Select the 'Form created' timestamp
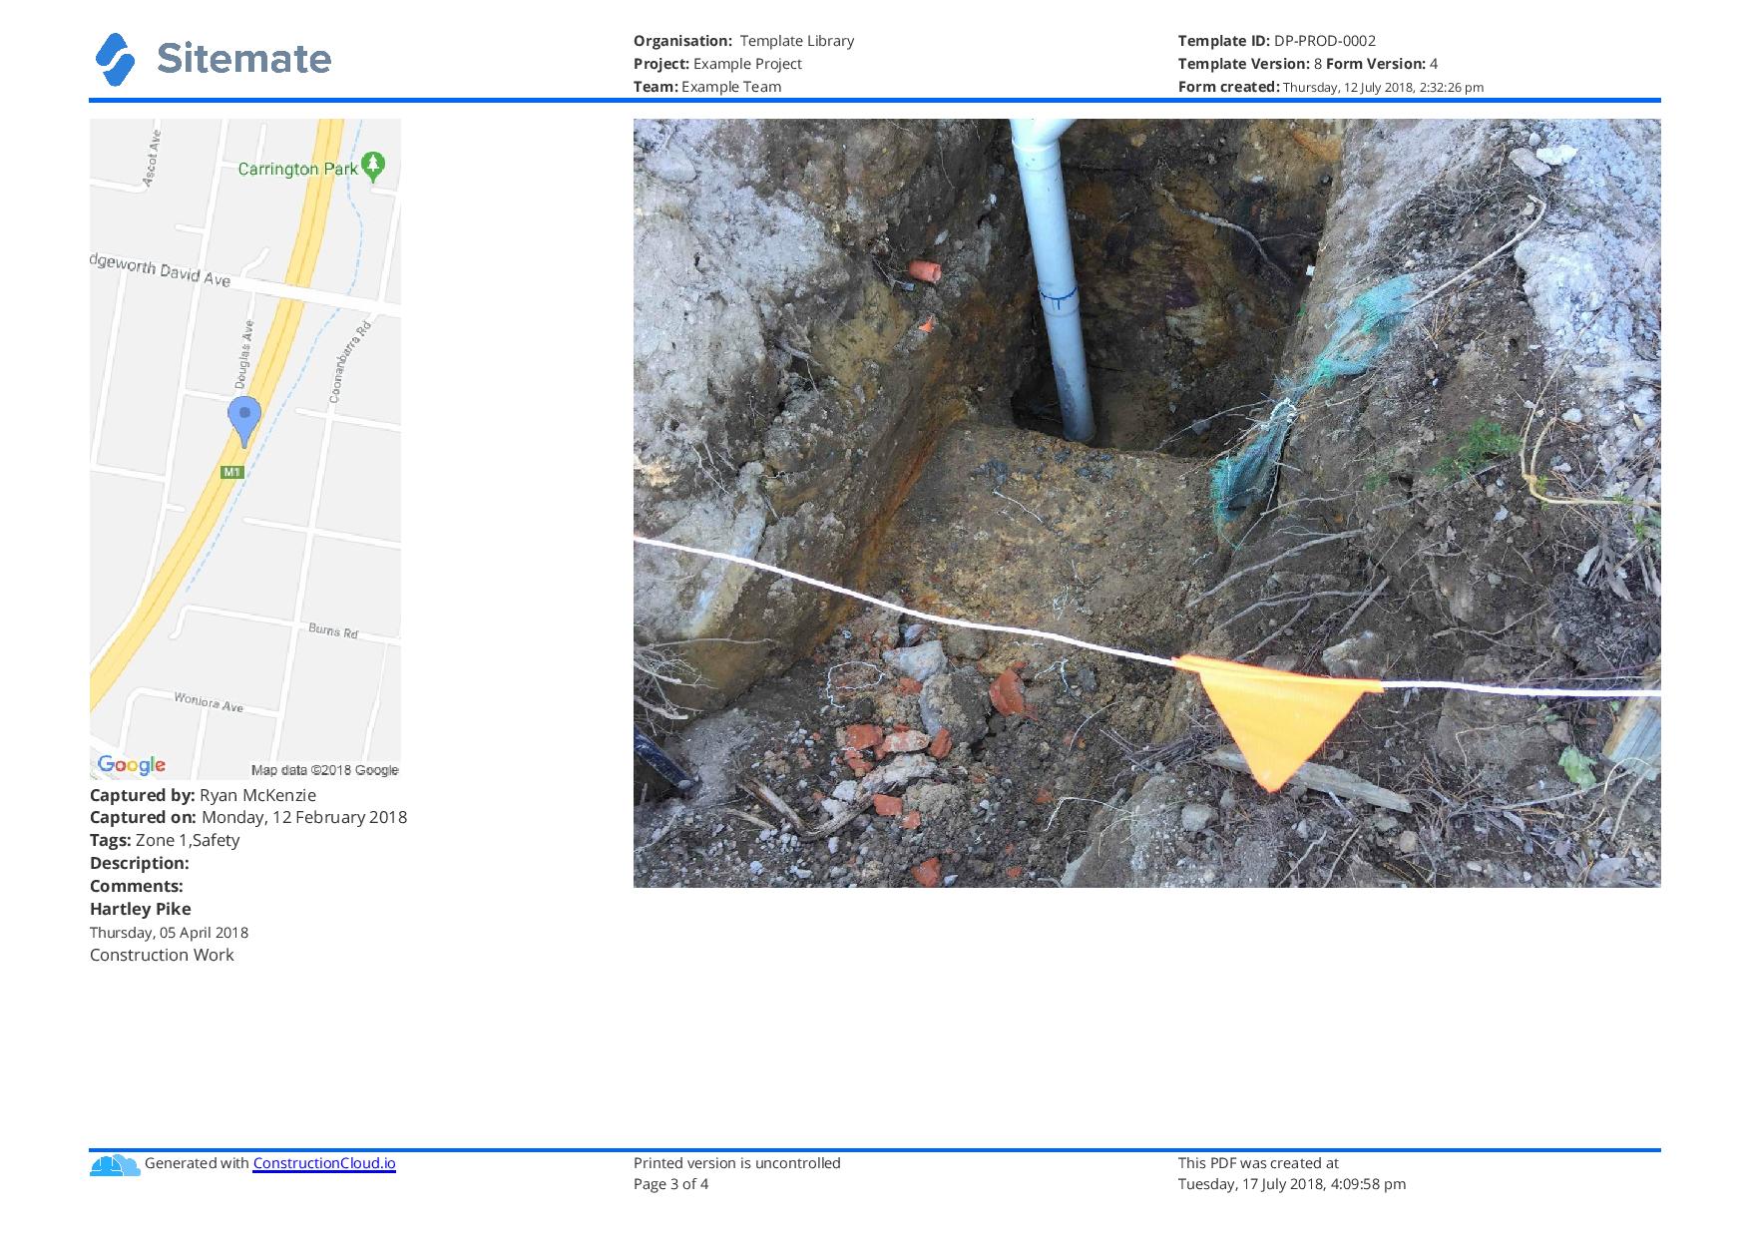Viewport: 1750px width, 1237px height. [1331, 87]
